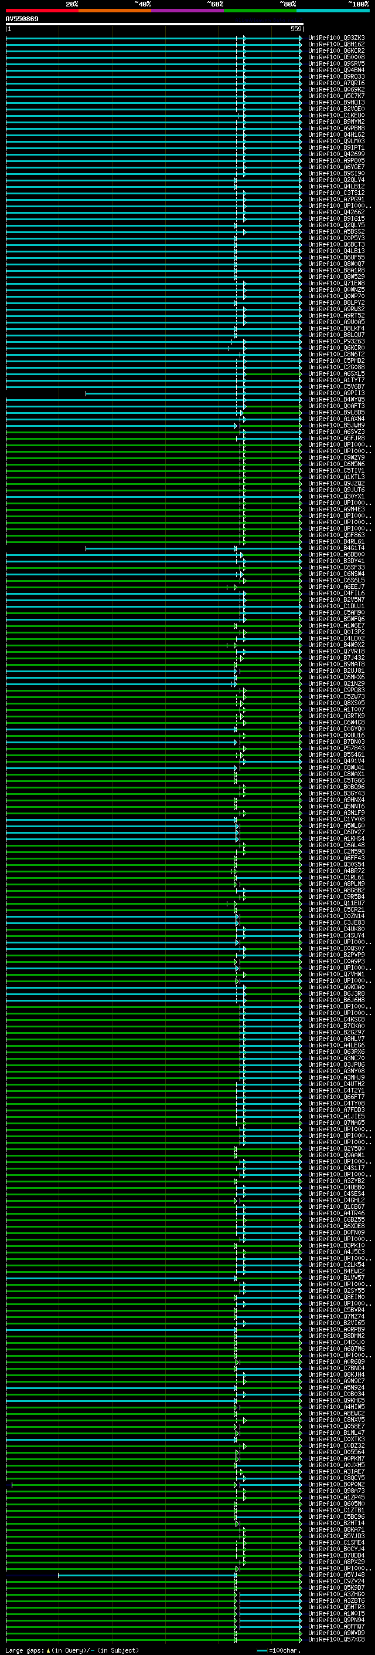Click the Large gaps legend text

point(72,1650)
